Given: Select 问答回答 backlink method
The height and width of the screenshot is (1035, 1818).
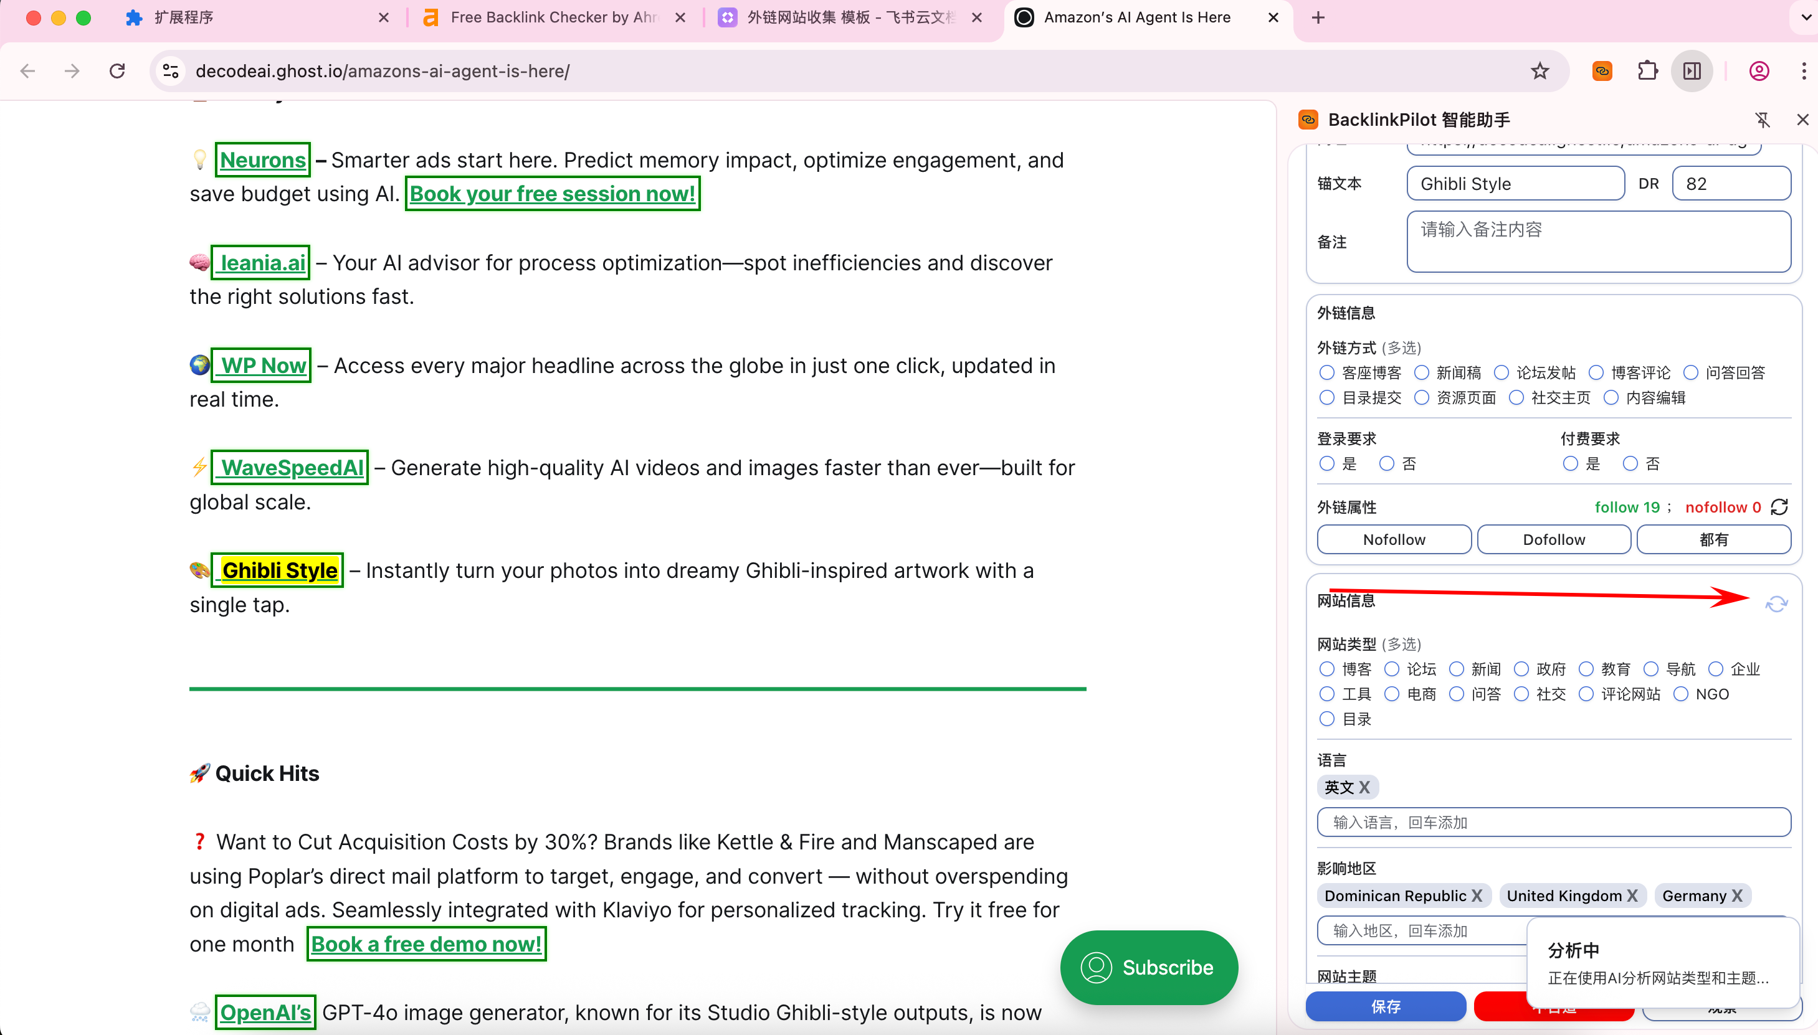Looking at the screenshot, I should point(1691,372).
